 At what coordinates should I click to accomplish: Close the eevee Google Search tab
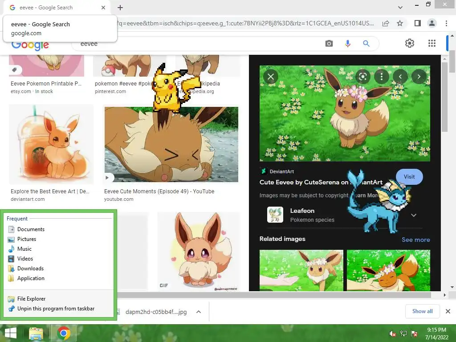103,8
